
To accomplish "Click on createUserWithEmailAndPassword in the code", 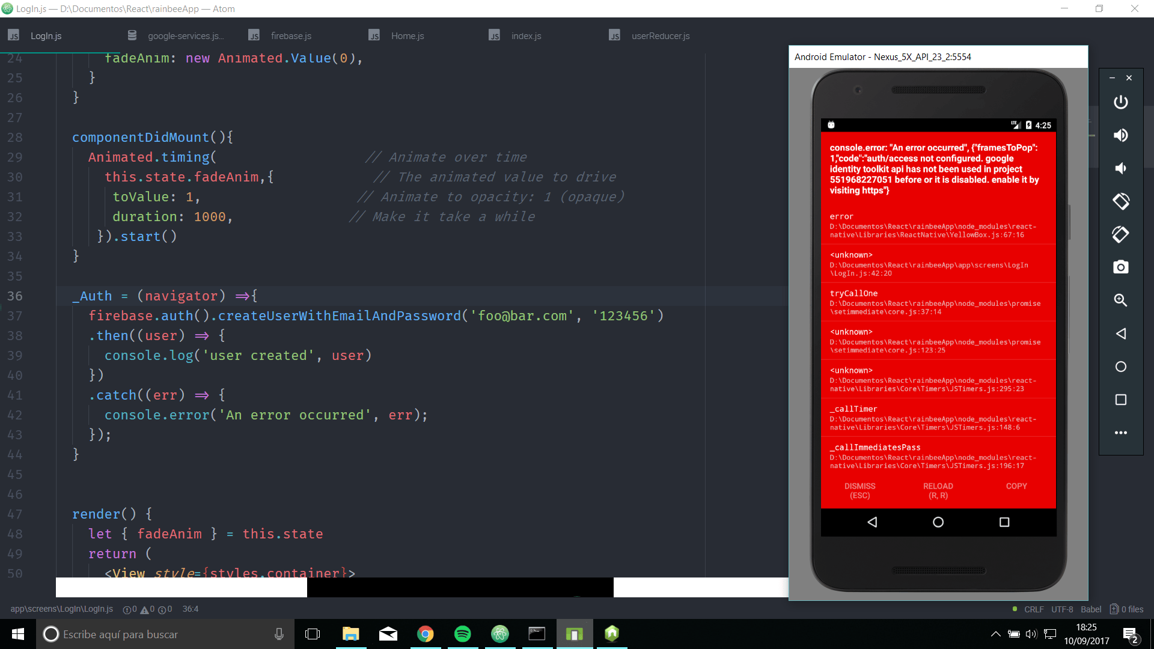I will coord(339,316).
